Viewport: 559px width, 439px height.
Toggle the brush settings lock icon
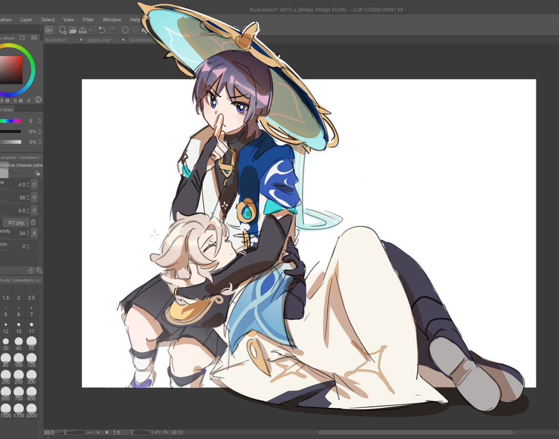click(x=37, y=173)
